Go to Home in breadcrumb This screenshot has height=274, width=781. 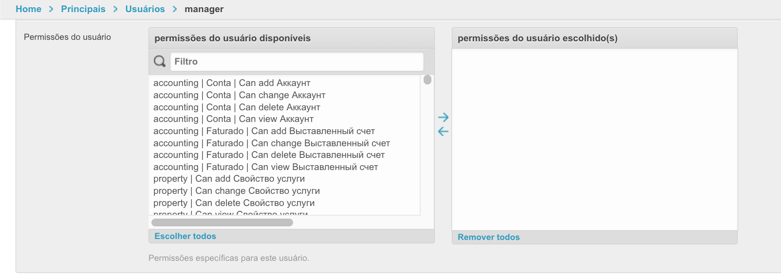pos(28,9)
